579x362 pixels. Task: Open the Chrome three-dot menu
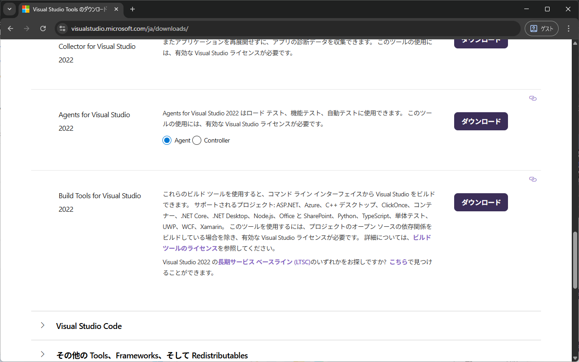[x=568, y=28]
